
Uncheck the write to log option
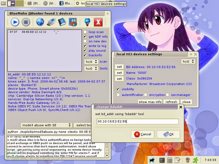tap(85, 46)
